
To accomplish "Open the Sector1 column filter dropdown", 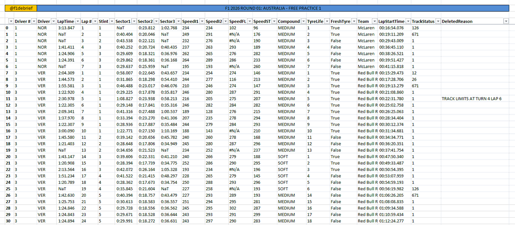I will 134,21.
